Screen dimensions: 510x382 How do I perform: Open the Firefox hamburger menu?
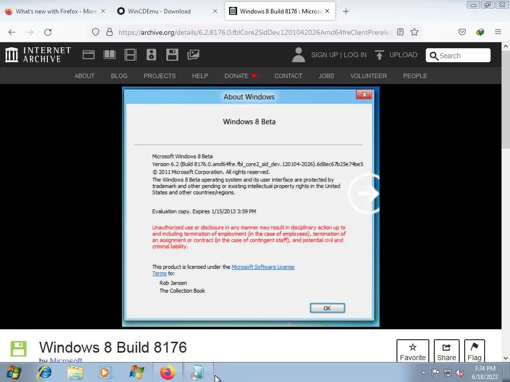[x=498, y=32]
